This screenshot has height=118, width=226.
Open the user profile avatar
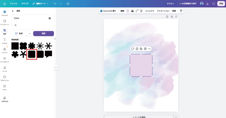tap(202, 4)
